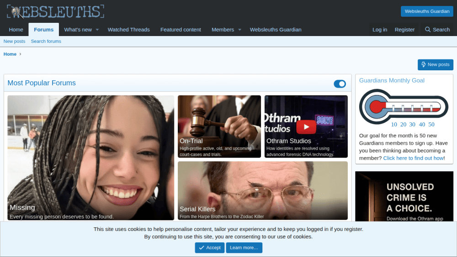Expand the Members dropdown arrow
The image size is (457, 257).
[239, 30]
